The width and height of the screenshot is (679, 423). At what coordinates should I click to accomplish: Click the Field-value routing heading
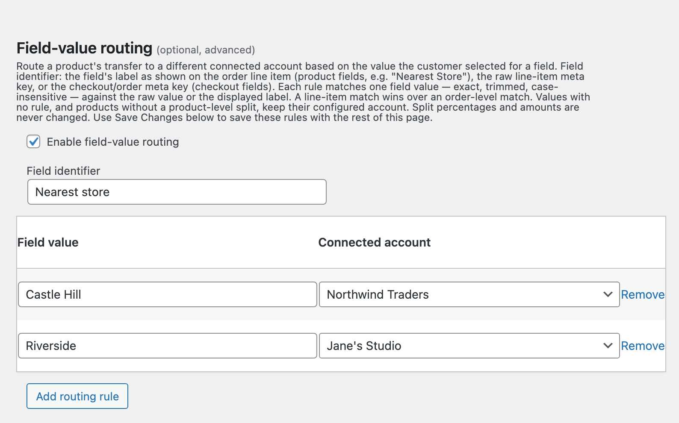(x=84, y=48)
